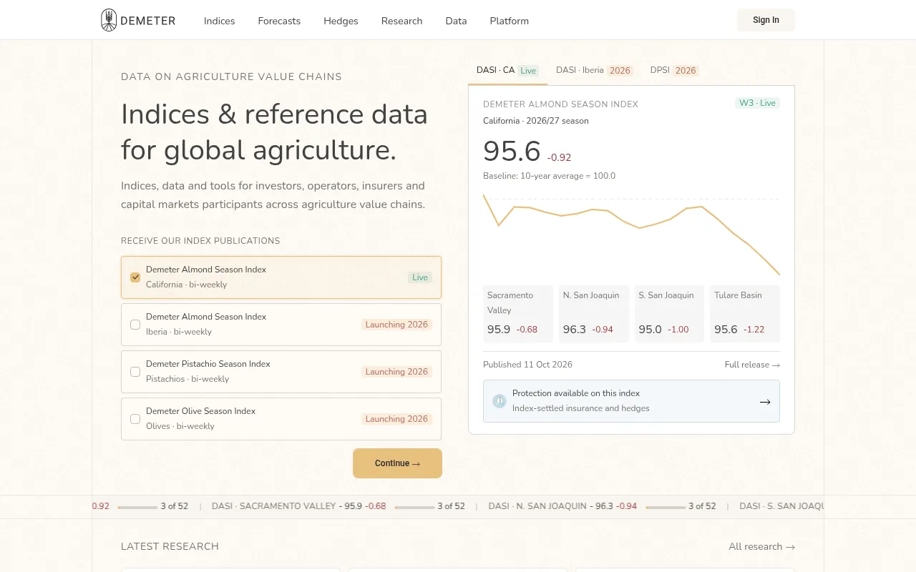Click the 95.6 headline index value

click(512, 152)
